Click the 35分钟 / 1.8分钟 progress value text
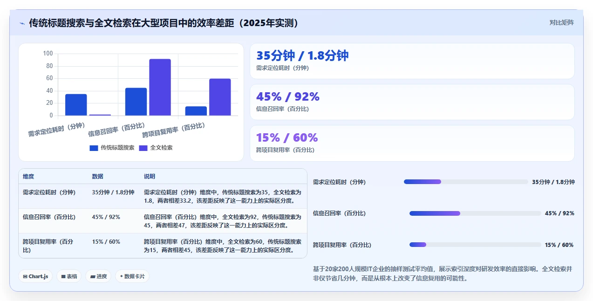The height and width of the screenshot is (301, 593). pos(553,182)
